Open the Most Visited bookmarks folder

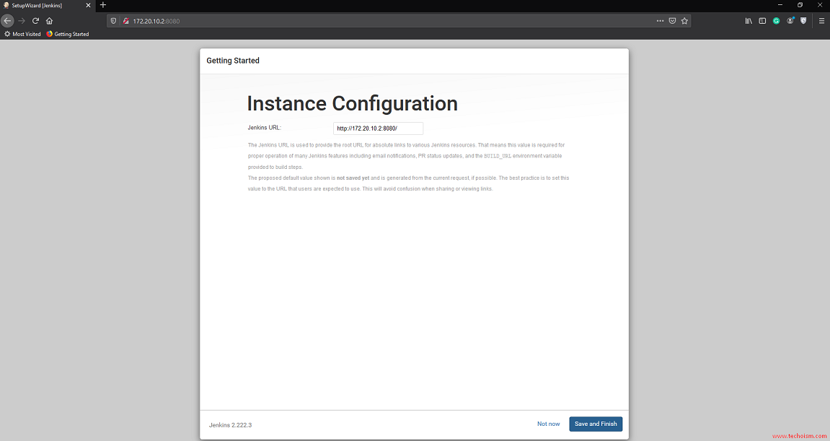click(x=22, y=34)
